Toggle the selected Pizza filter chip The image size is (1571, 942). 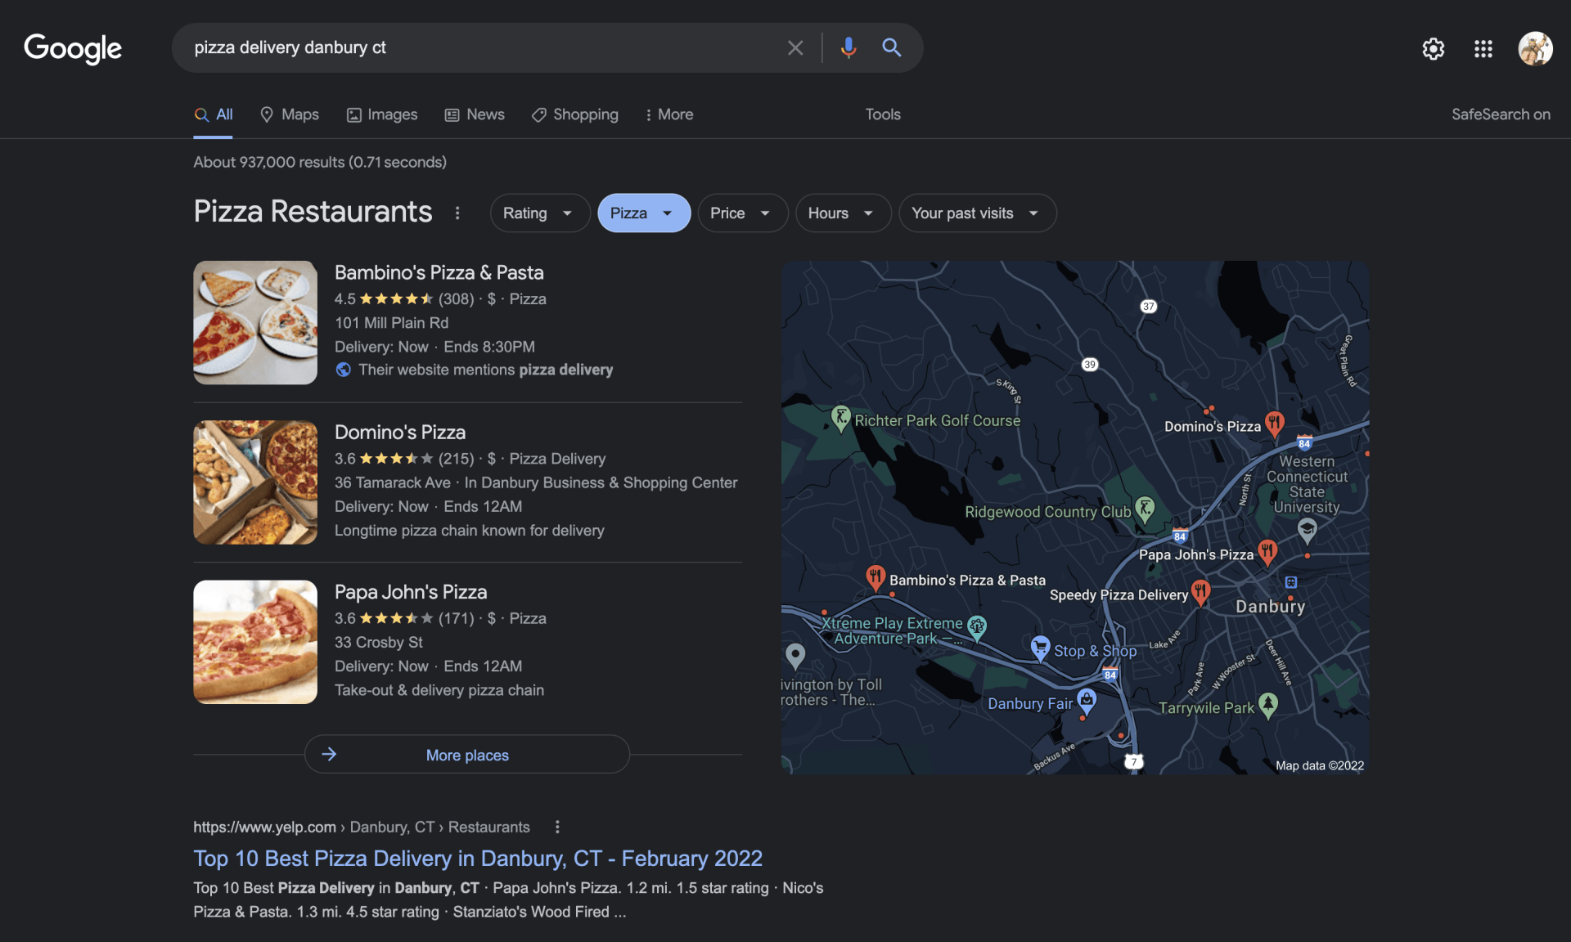643,213
